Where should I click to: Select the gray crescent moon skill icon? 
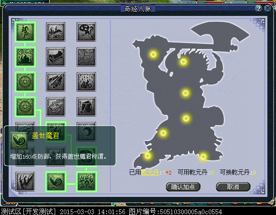click(86, 132)
